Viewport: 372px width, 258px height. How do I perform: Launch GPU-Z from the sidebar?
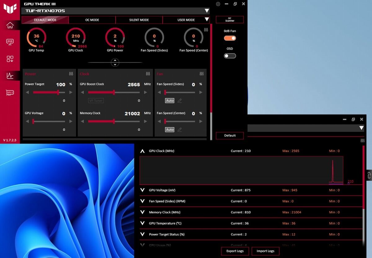pyautogui.click(x=10, y=92)
